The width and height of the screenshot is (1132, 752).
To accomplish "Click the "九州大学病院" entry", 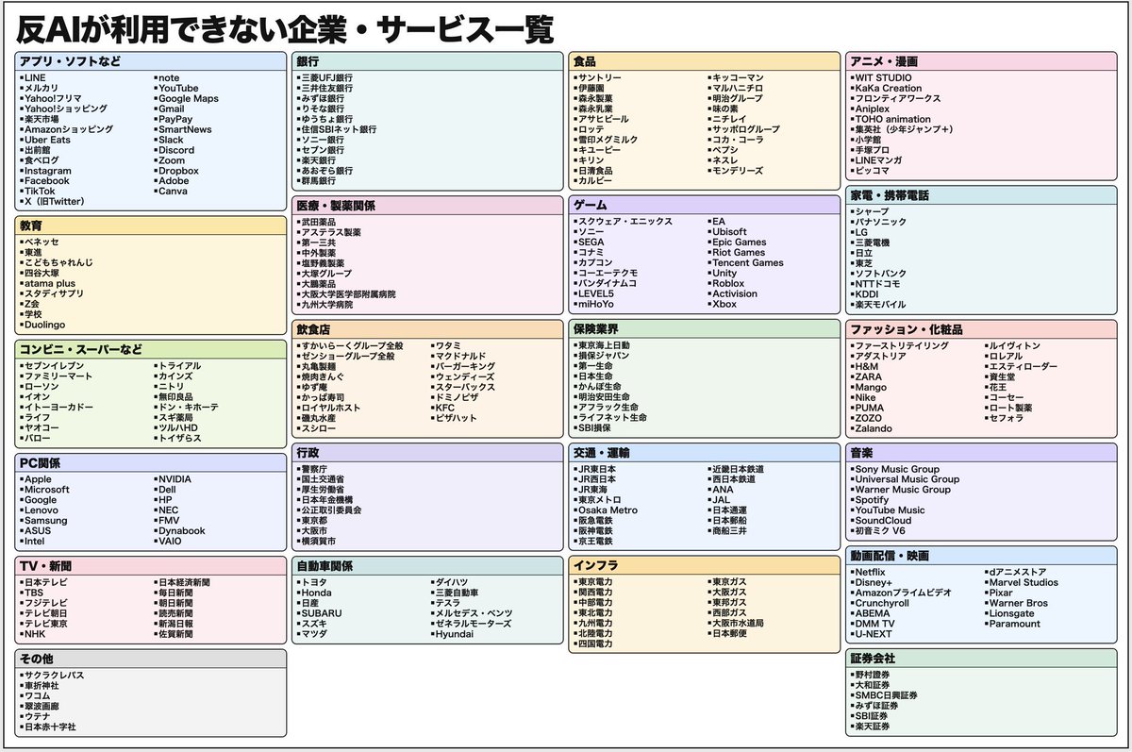I will 327,305.
